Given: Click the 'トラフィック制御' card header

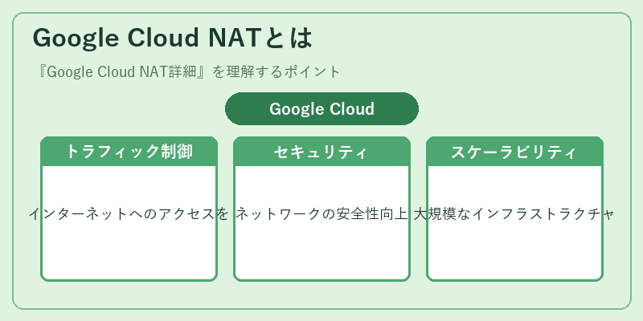Looking at the screenshot, I should [129, 152].
